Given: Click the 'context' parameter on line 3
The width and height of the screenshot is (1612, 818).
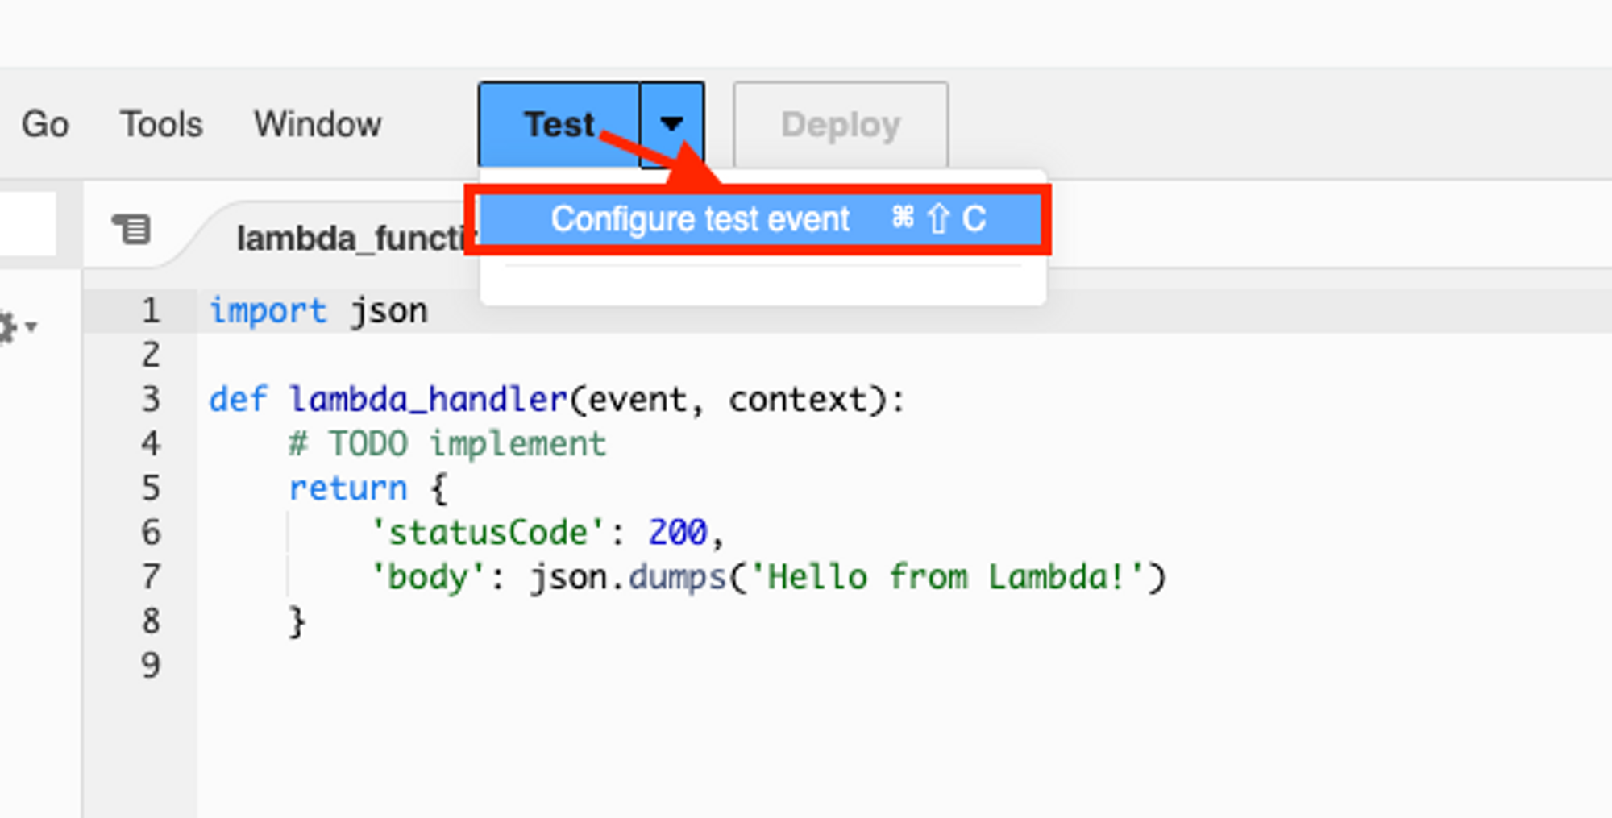Looking at the screenshot, I should pyautogui.click(x=796, y=400).
